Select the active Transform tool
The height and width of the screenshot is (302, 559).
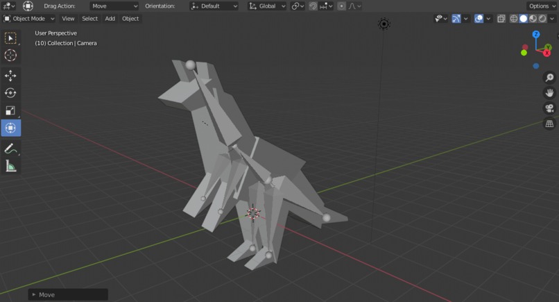[10, 128]
